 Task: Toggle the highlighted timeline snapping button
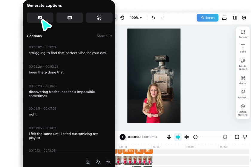[x=178, y=137]
